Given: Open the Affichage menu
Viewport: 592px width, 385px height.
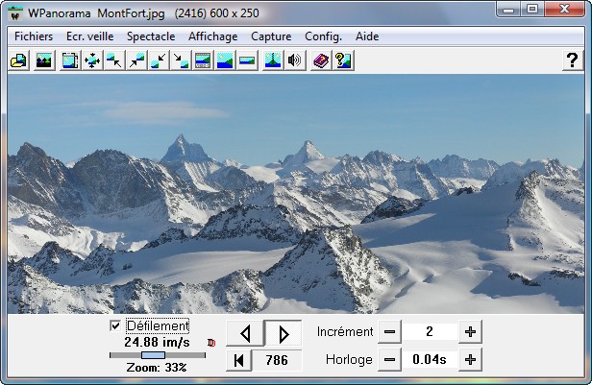Looking at the screenshot, I should click(213, 36).
